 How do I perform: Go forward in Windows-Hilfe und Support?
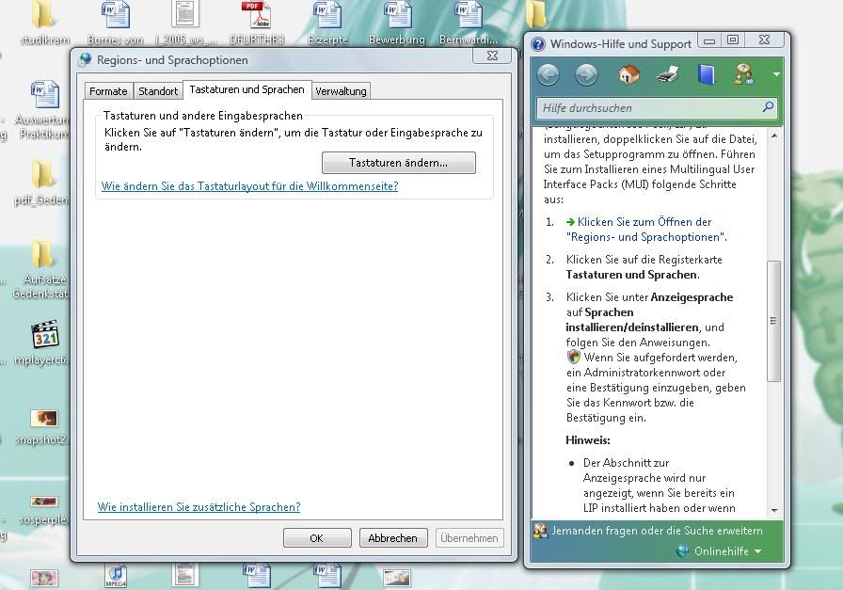[586, 74]
